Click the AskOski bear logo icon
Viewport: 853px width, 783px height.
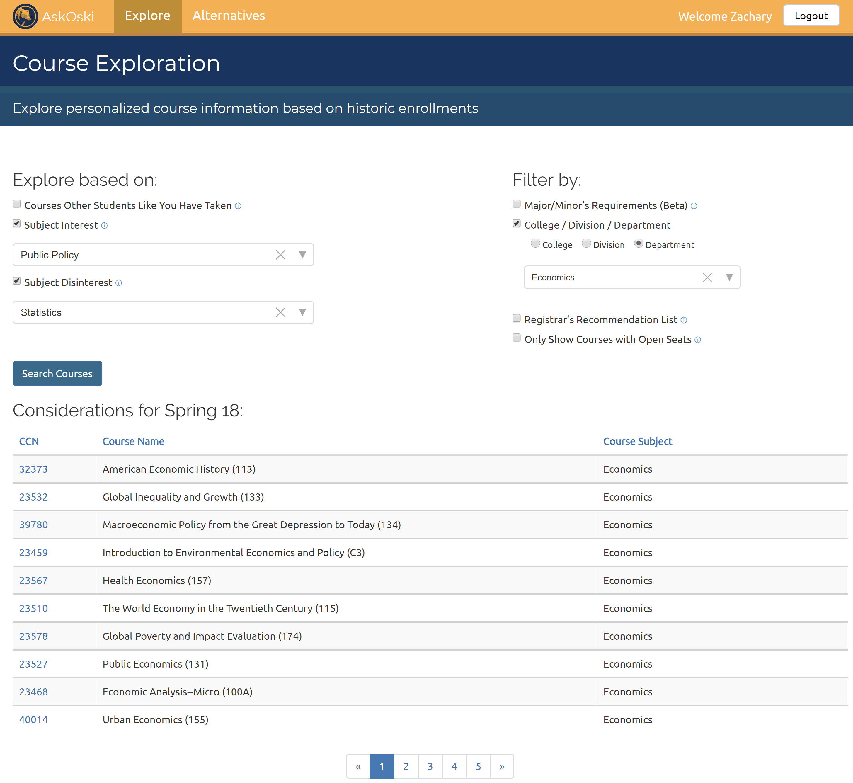pyautogui.click(x=25, y=16)
